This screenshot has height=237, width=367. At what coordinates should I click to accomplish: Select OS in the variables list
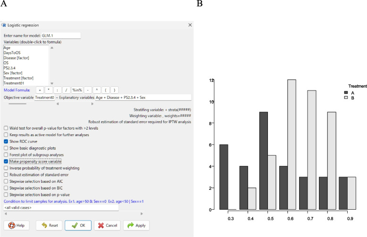(6, 63)
